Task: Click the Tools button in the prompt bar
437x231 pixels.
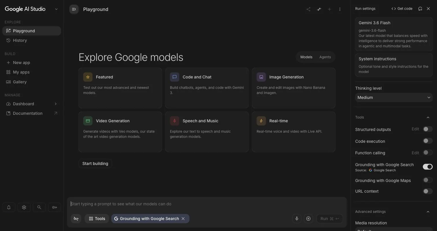Action: pos(97,219)
